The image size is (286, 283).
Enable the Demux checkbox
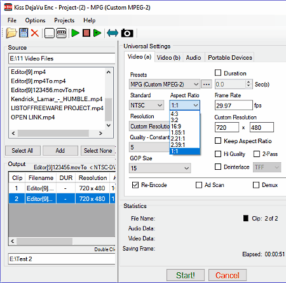coord(256,185)
